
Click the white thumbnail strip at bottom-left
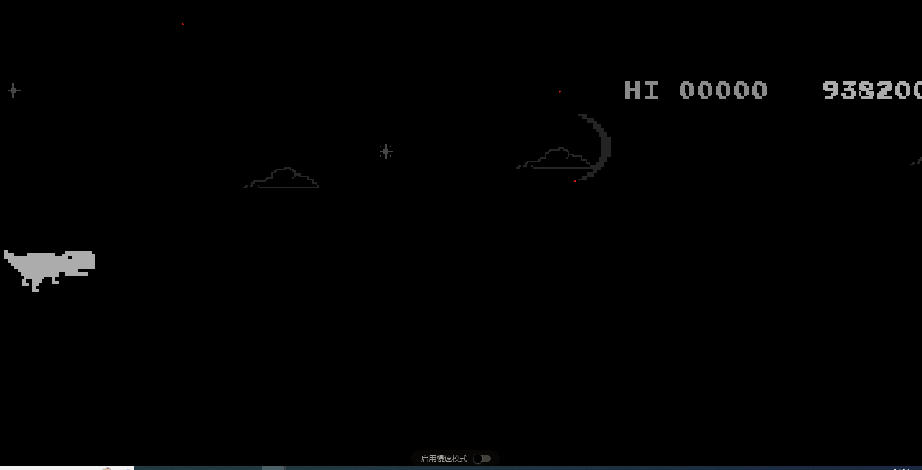pyautogui.click(x=67, y=468)
